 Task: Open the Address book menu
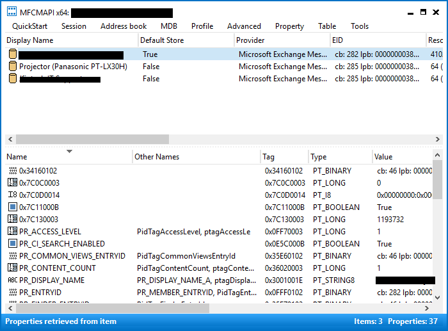124,26
